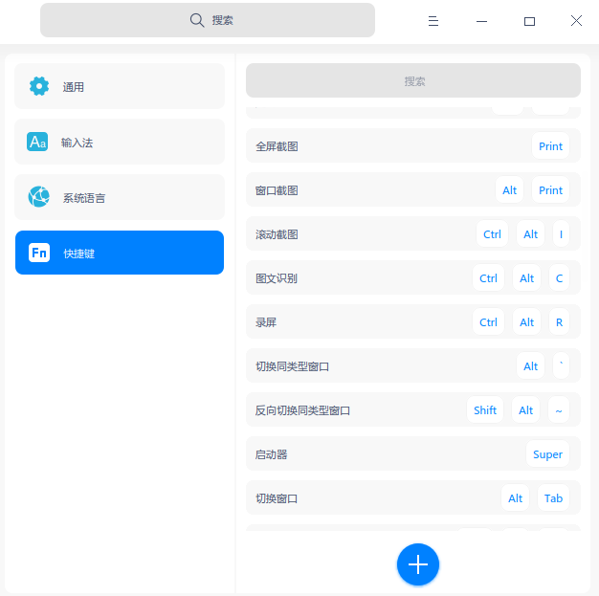Click the Alt key of 切换同类型窗口
Screen dimensions: 599x596
[531, 366]
